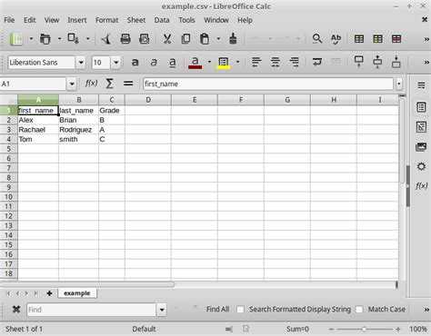Open the Function Wizard f(x) icon
Image resolution: width=431 pixels, height=336 pixels.
[x=91, y=84]
